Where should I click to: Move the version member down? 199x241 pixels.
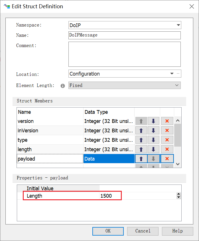click(x=153, y=121)
